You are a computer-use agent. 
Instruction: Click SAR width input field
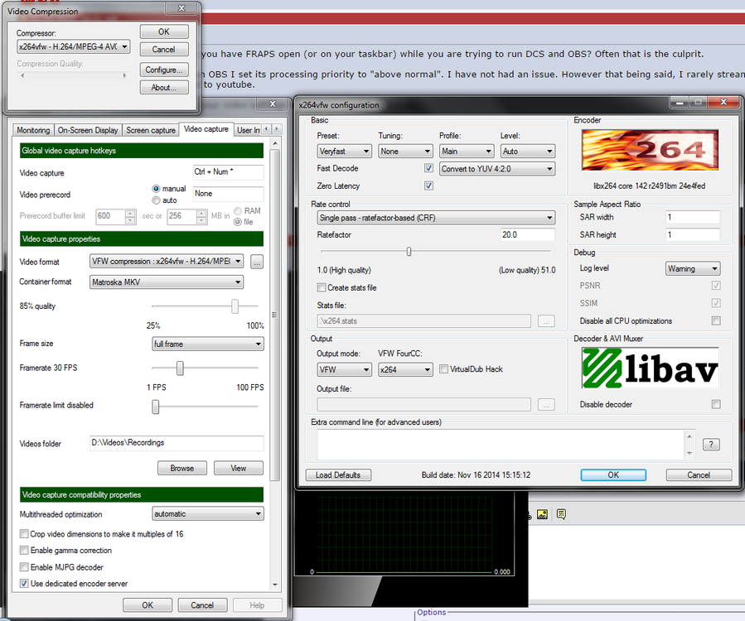693,217
